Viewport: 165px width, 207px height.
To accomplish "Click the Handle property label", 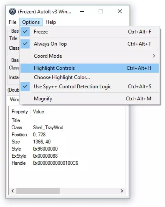I will (19, 163).
